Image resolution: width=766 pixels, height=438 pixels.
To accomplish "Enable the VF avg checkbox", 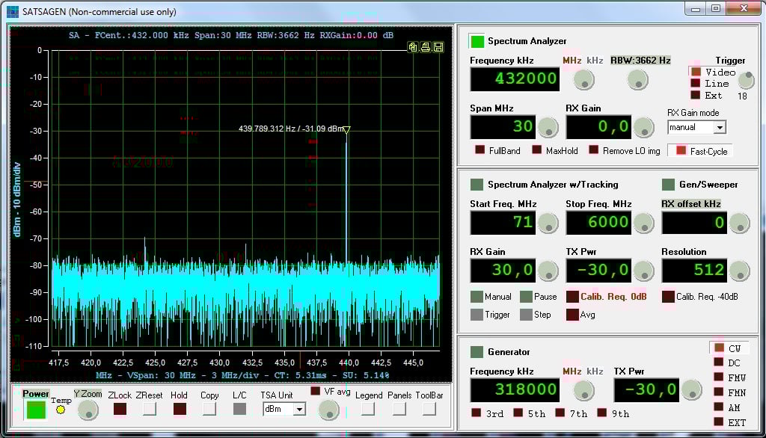I will (x=315, y=391).
